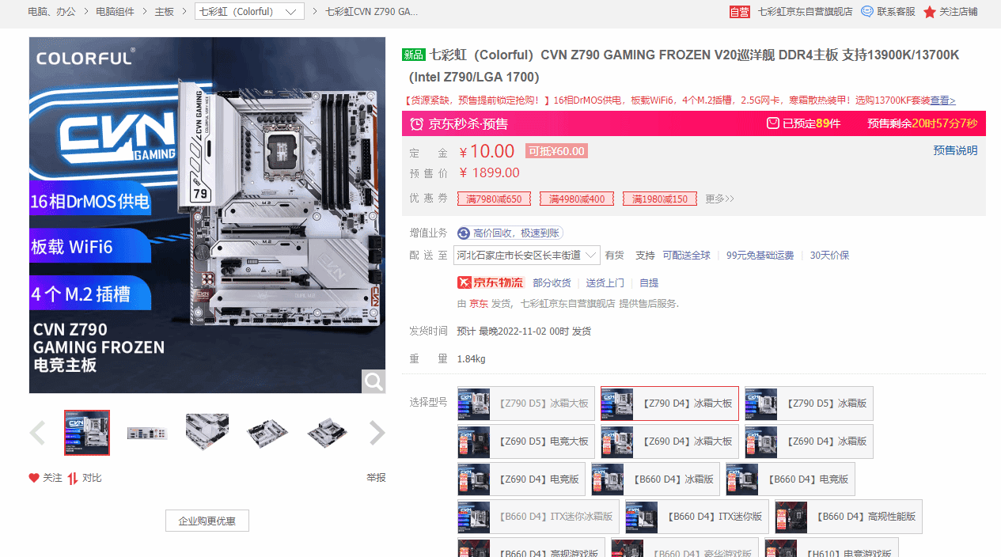Click the 举报 report link

coord(376,478)
